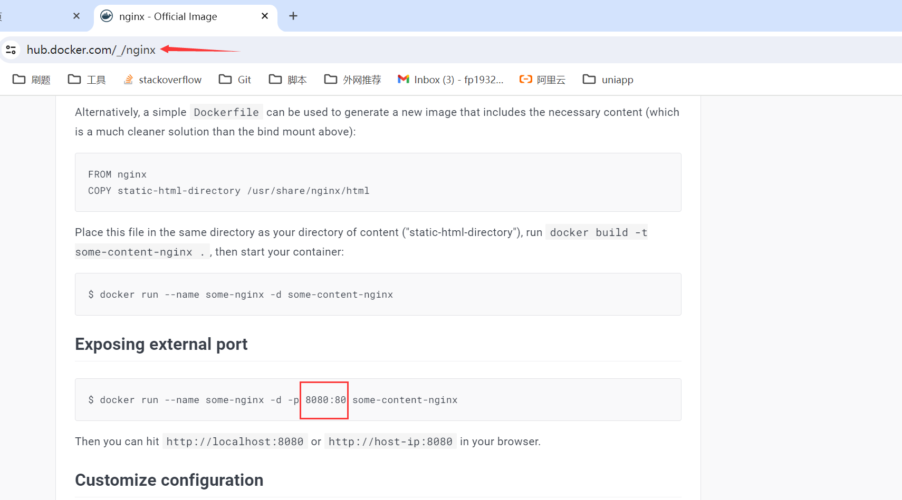Click docker run --name some-nginx -d command

[241, 295]
